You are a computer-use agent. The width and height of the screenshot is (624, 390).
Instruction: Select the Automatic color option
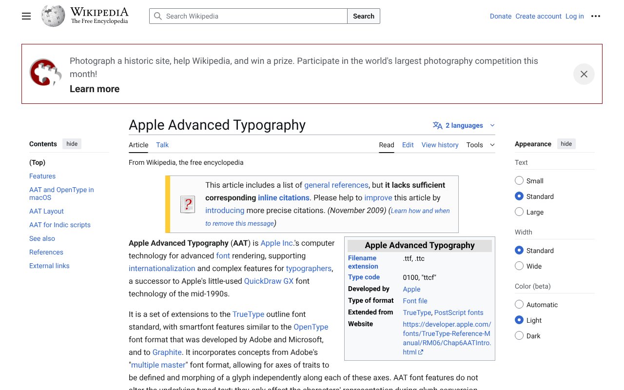coord(519,305)
